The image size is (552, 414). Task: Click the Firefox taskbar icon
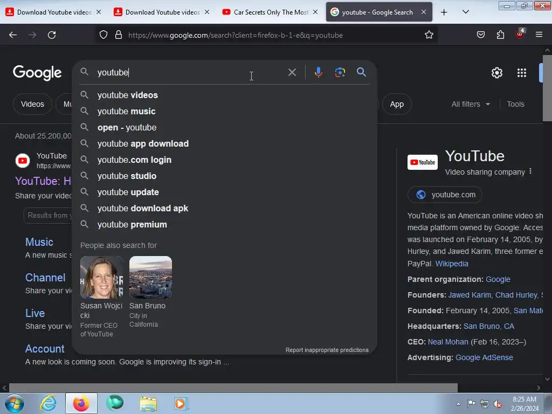click(81, 403)
